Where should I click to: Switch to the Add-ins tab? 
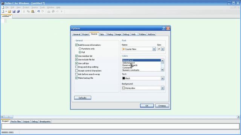(151, 34)
